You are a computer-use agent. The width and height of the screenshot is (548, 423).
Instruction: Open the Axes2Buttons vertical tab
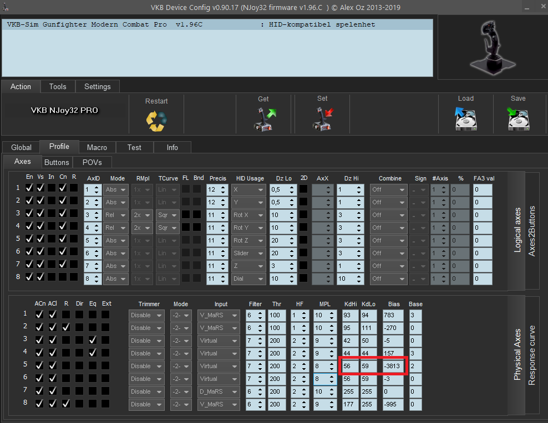pos(532,231)
